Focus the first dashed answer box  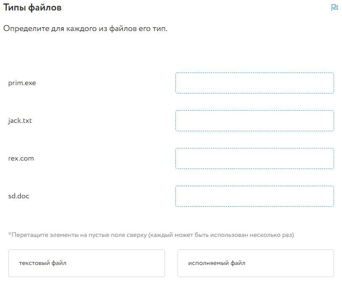coord(254,83)
